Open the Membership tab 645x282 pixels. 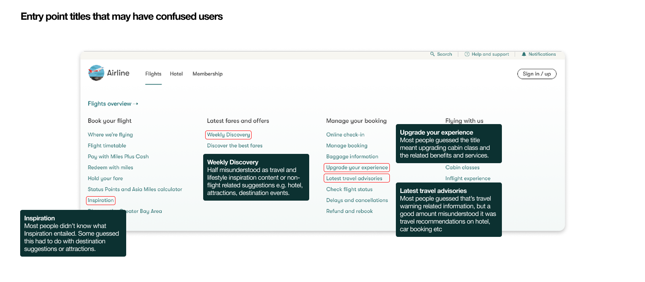point(207,74)
